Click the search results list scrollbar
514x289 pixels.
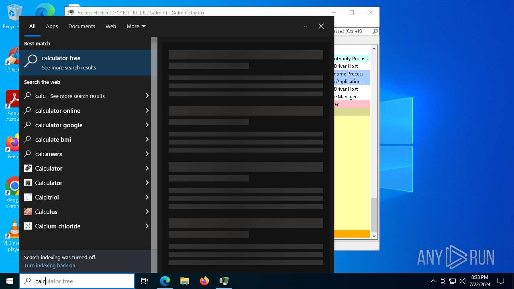pos(154,155)
